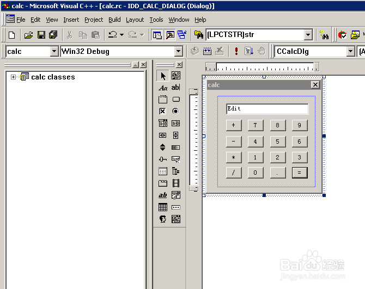Click the Go debug icon

pyautogui.click(x=249, y=51)
